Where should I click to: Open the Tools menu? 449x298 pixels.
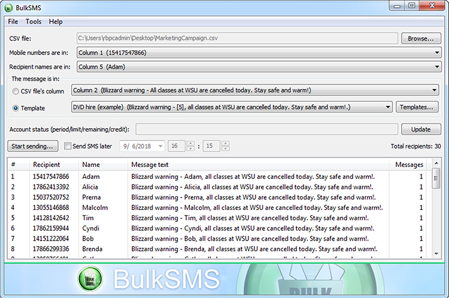(33, 22)
